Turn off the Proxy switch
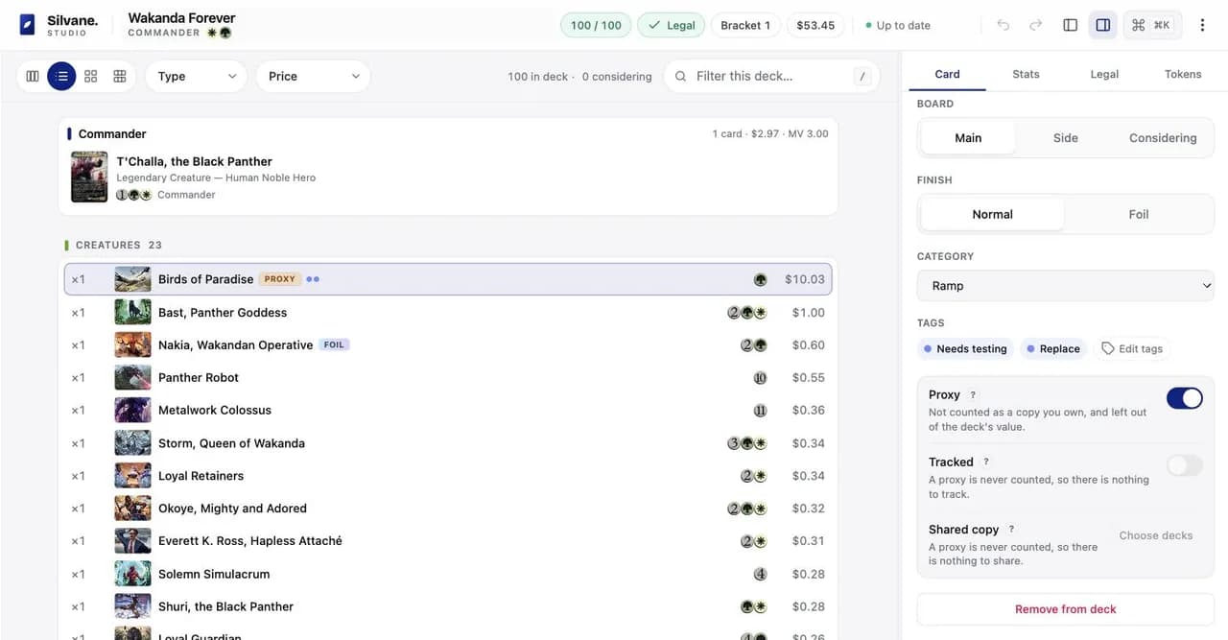Viewport: 1228px width, 640px height. coord(1184,398)
